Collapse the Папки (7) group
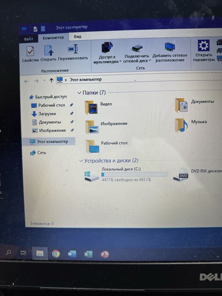The width and height of the screenshot is (222, 296). [x=79, y=93]
